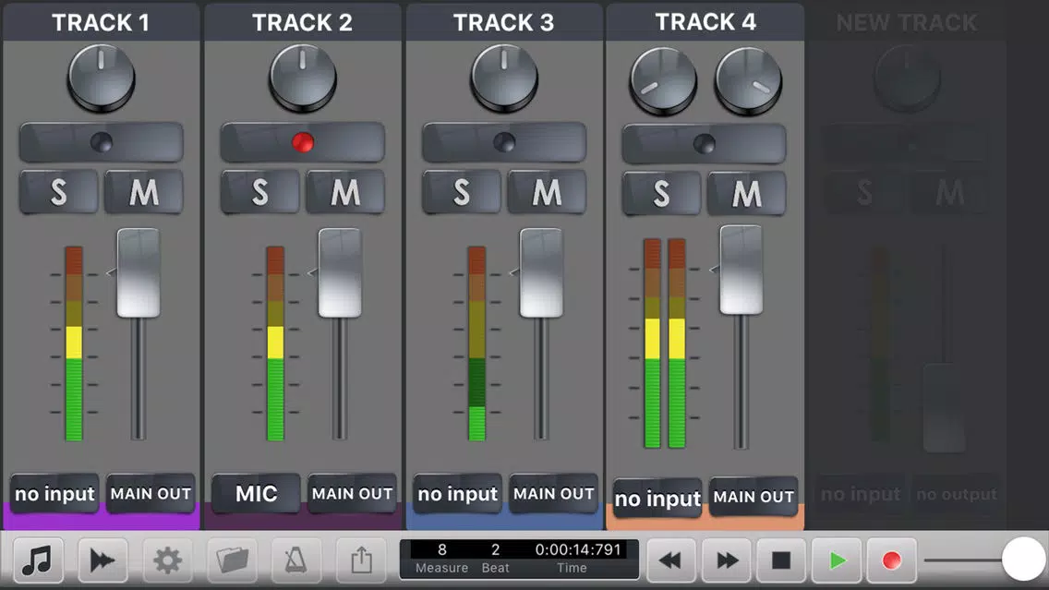Select the TRACK 4 header

(705, 21)
